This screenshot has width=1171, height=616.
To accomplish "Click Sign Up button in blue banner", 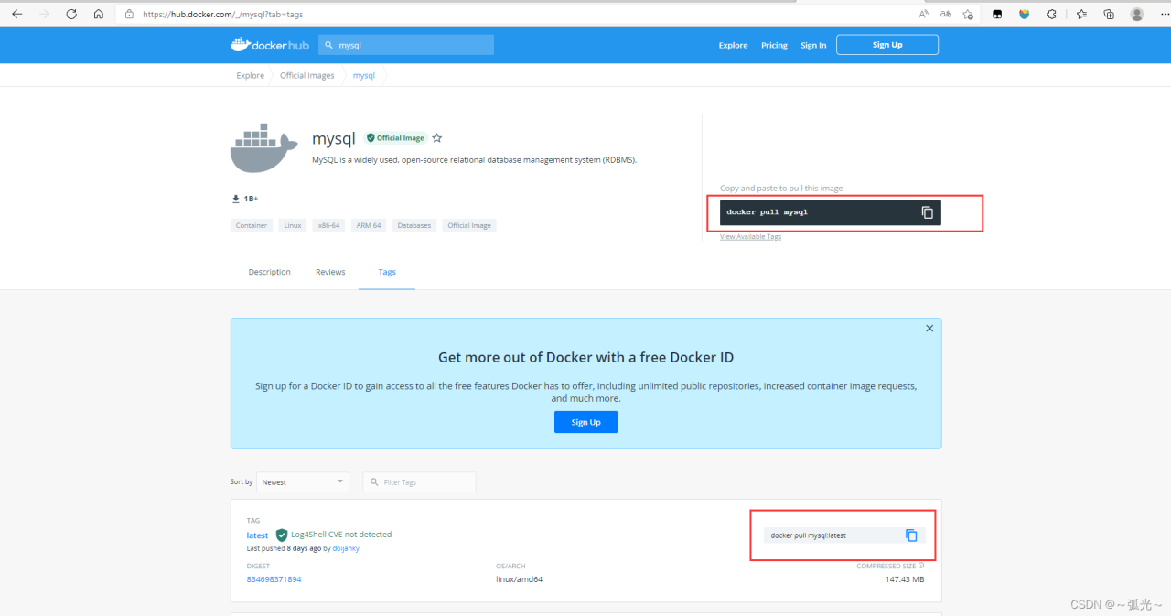I will [585, 422].
